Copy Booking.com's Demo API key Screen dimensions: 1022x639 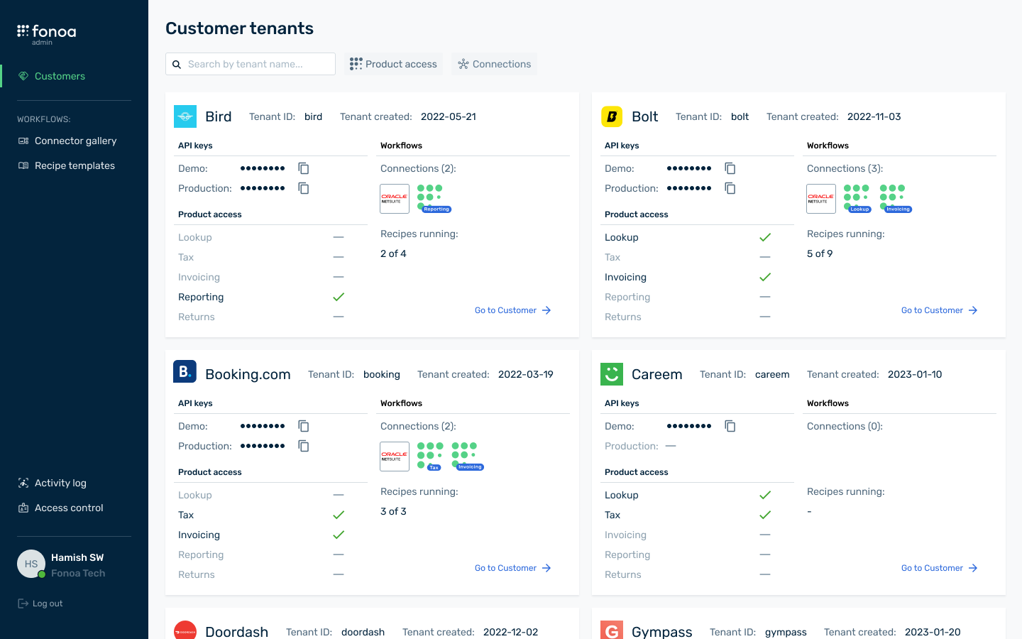pos(304,426)
